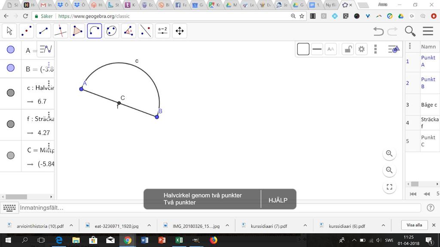Open graphics view style bar toggle

pos(394,49)
